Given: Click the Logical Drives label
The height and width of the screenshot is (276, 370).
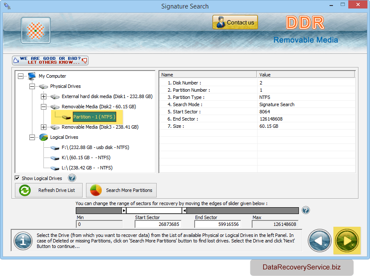Looking at the screenshot, I should click(x=64, y=137).
